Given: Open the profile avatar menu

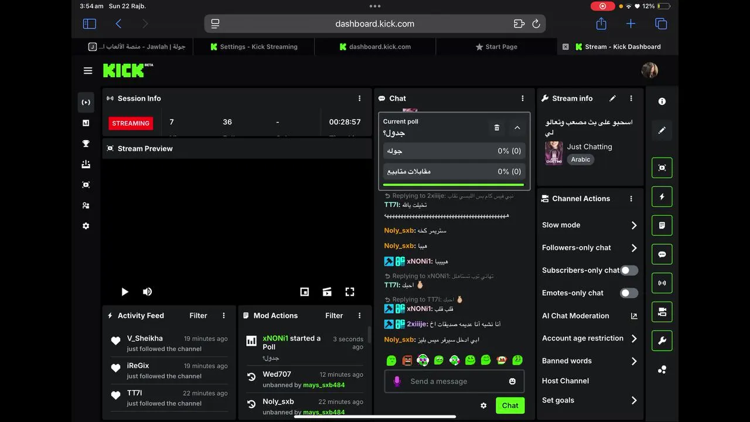Looking at the screenshot, I should point(650,70).
